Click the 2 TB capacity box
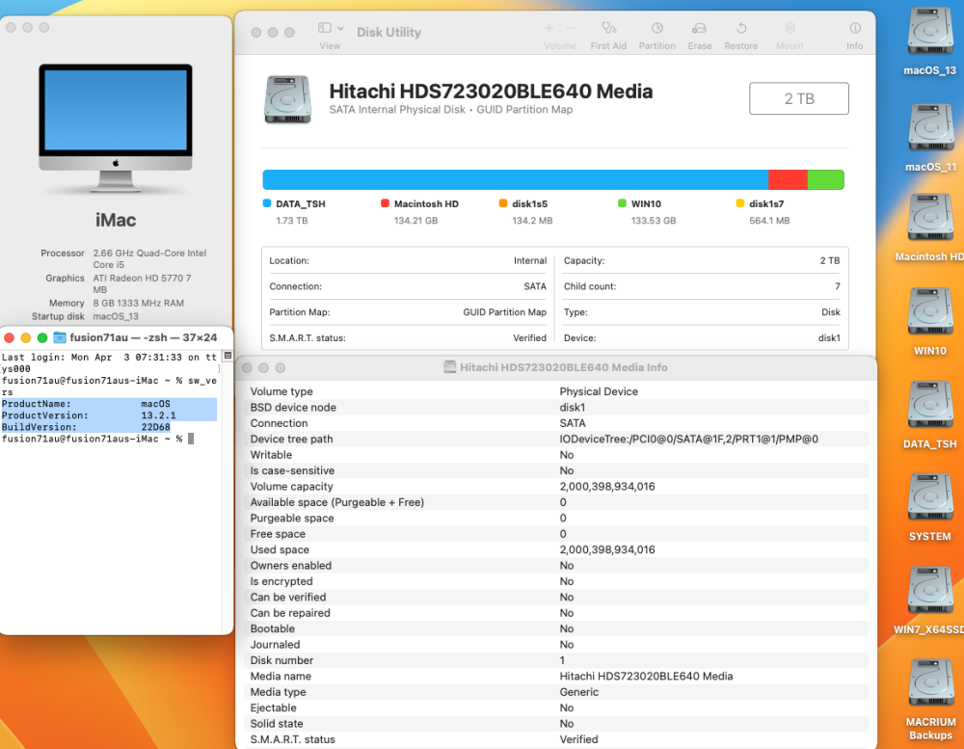 (798, 98)
